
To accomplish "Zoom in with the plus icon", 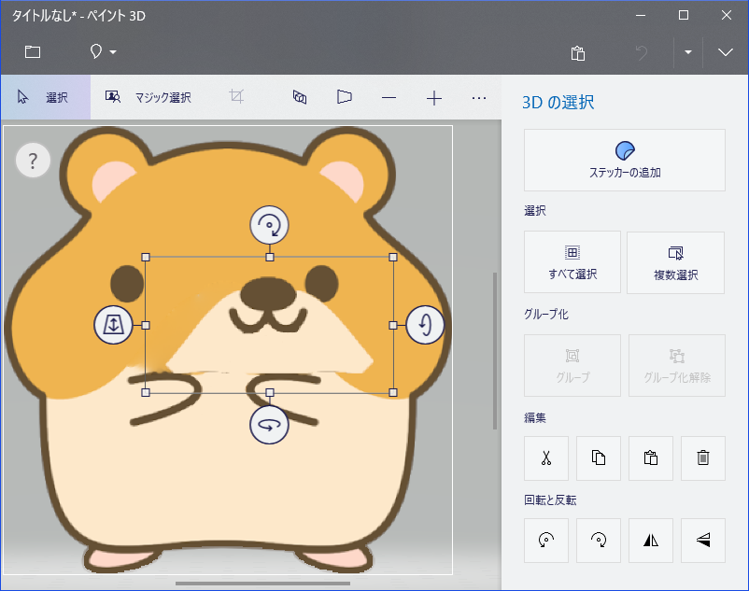I will [433, 98].
